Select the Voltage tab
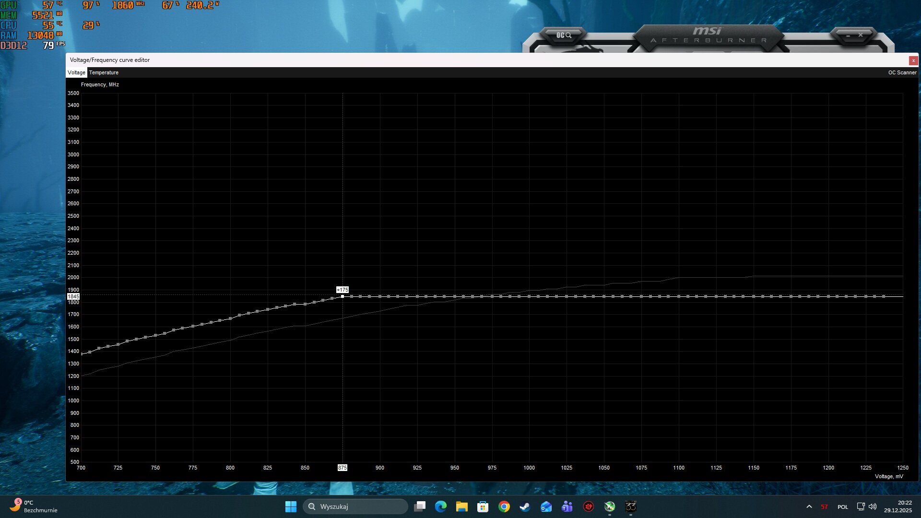This screenshot has height=518, width=921. [76, 72]
